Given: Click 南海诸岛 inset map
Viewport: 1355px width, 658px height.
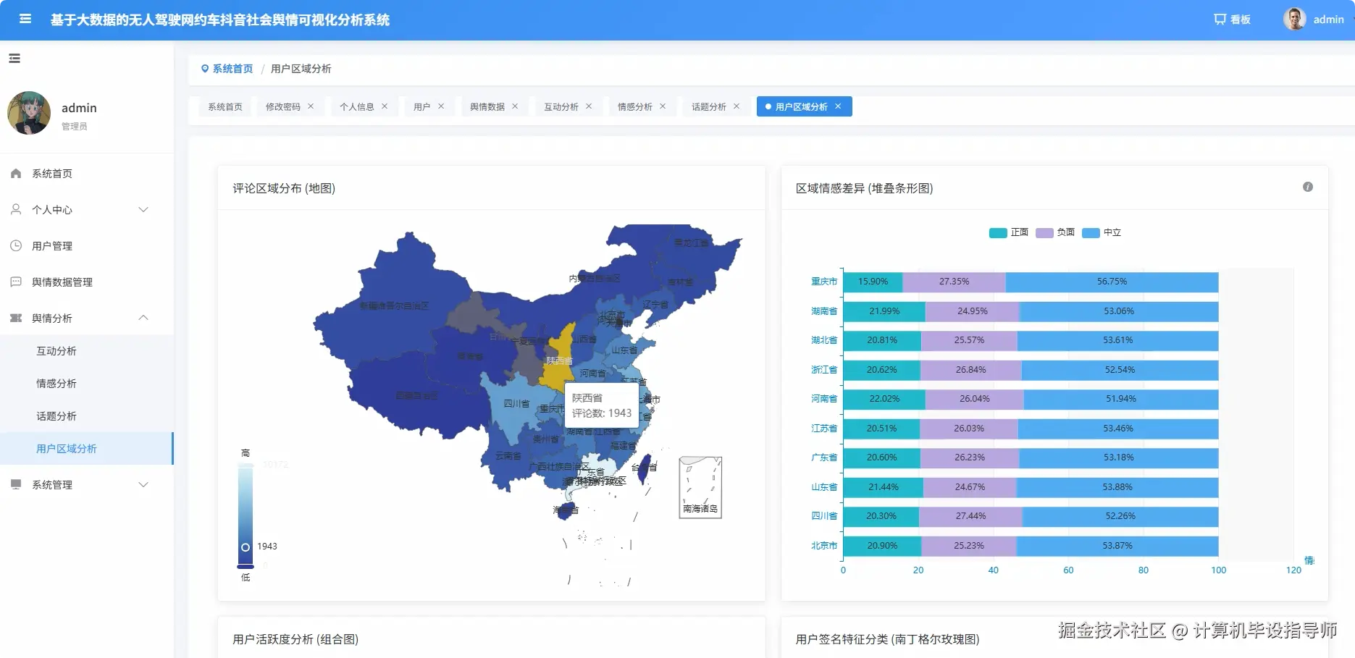Looking at the screenshot, I should click(700, 487).
